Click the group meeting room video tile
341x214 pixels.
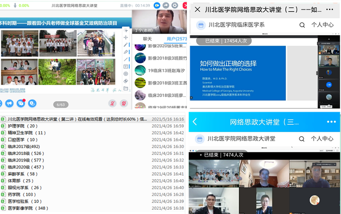214,174
